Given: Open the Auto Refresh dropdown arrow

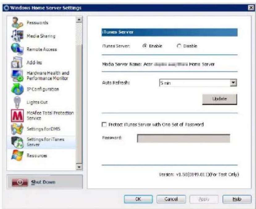Looking at the screenshot, I should pos(233,83).
